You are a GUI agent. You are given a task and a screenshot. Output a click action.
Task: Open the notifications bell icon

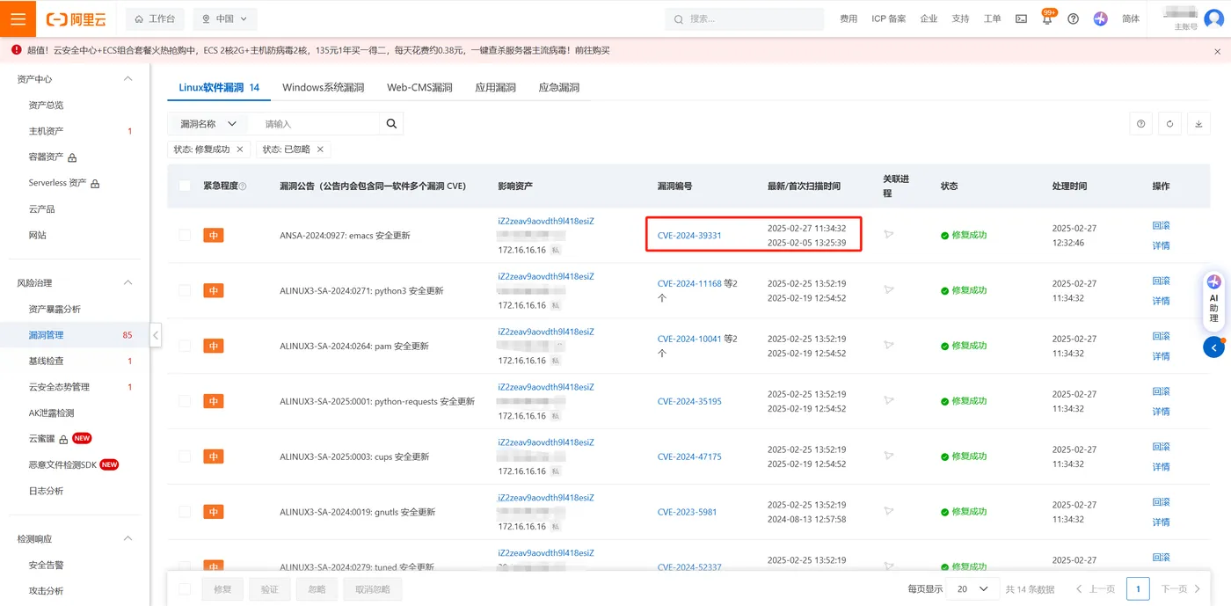1046,19
